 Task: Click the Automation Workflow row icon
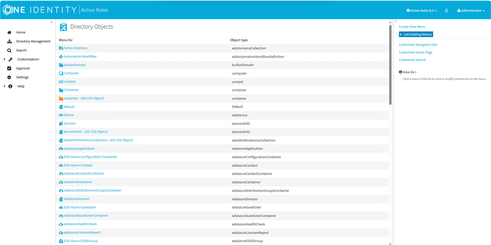pos(61,57)
